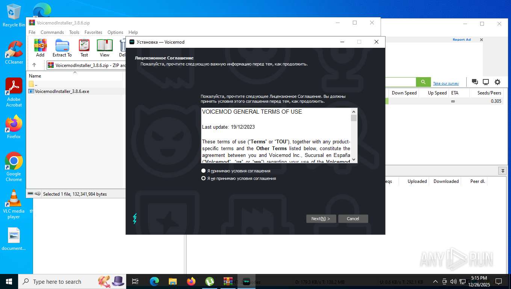Open the Help menu in WinRAR
The image size is (511, 289).
[x=133, y=32]
